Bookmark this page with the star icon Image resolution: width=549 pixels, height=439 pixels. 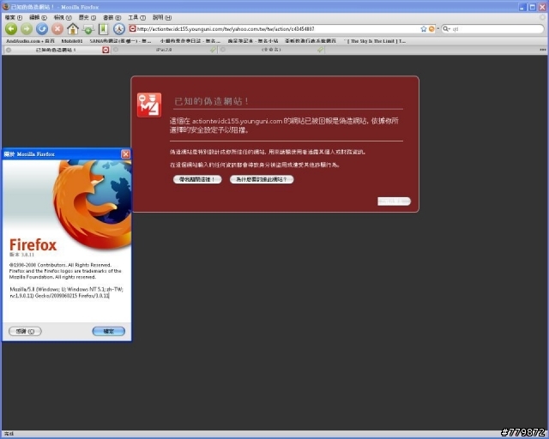coord(424,28)
